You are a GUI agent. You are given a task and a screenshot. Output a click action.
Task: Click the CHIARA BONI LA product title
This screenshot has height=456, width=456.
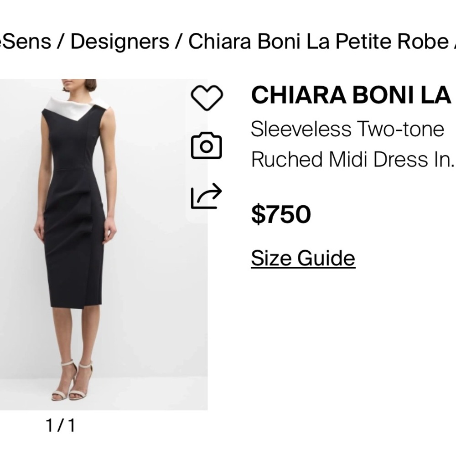pos(351,96)
